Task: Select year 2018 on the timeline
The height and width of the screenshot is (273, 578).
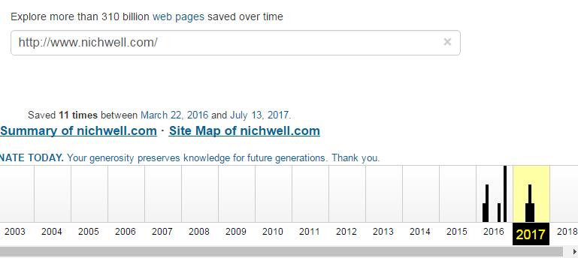Action: (567, 232)
